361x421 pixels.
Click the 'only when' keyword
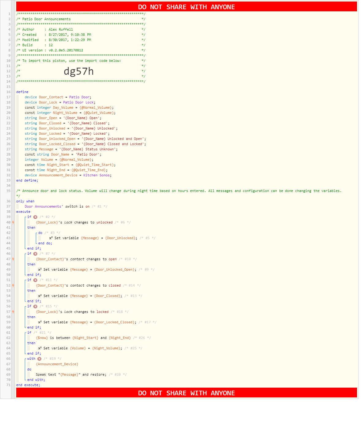25,201
